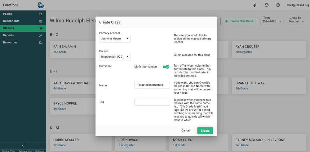310x152 pixels.
Task: Open the Course dropdown showing Intervention (K-2)
Action: (115, 57)
